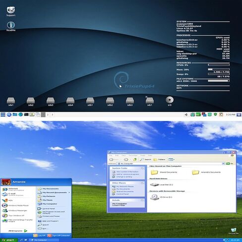
Task: Click the Windows XP start button
Action: [9, 240]
